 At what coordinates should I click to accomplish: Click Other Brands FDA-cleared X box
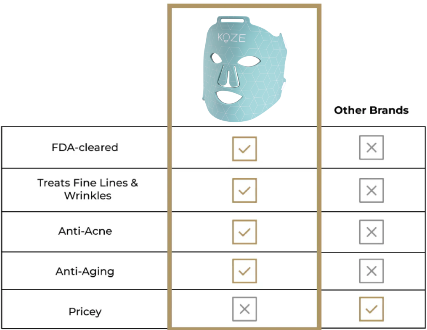point(371,147)
